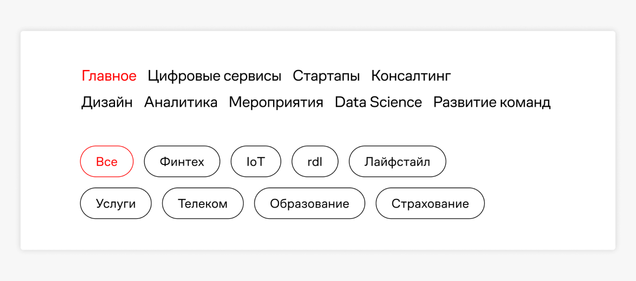This screenshot has width=636, height=281.
Task: Open the Стартапы category
Action: click(x=326, y=76)
